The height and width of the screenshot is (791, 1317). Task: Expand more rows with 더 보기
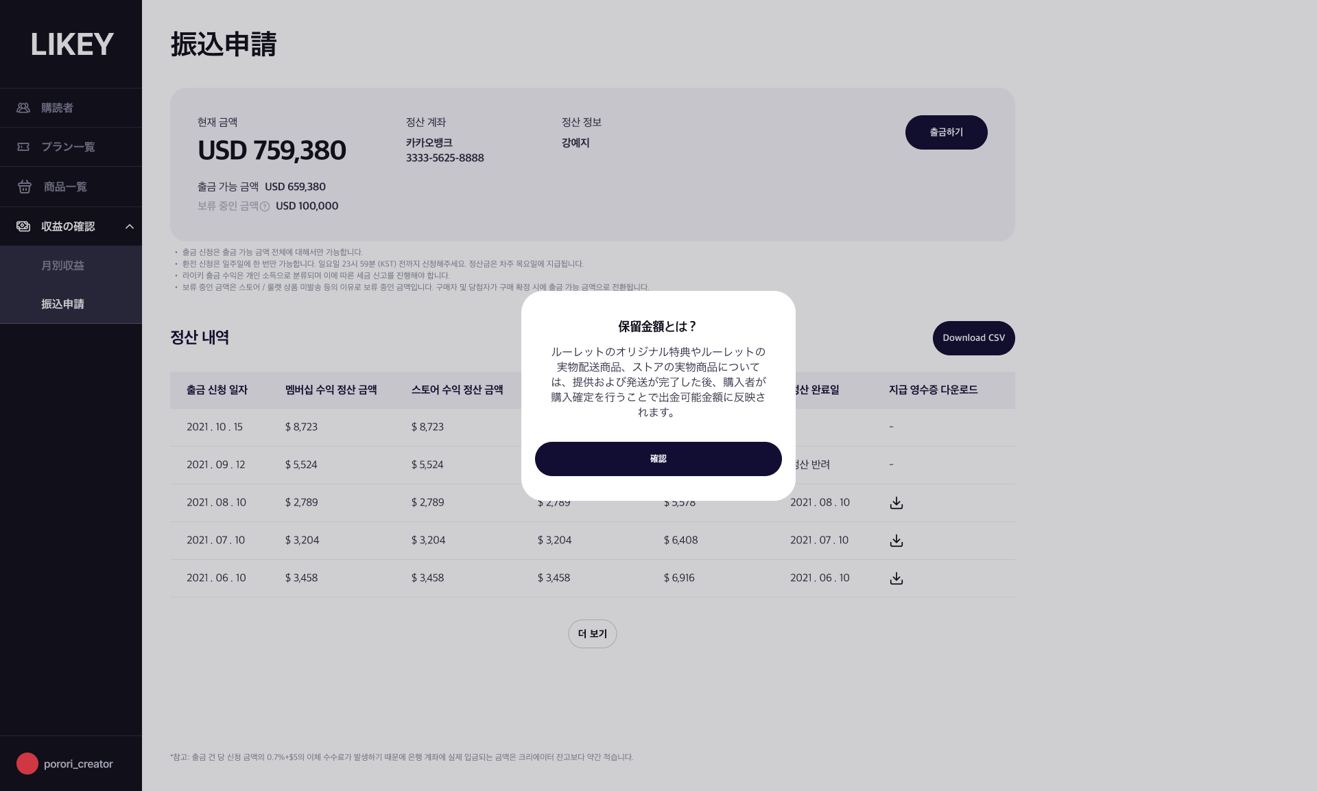(x=592, y=634)
